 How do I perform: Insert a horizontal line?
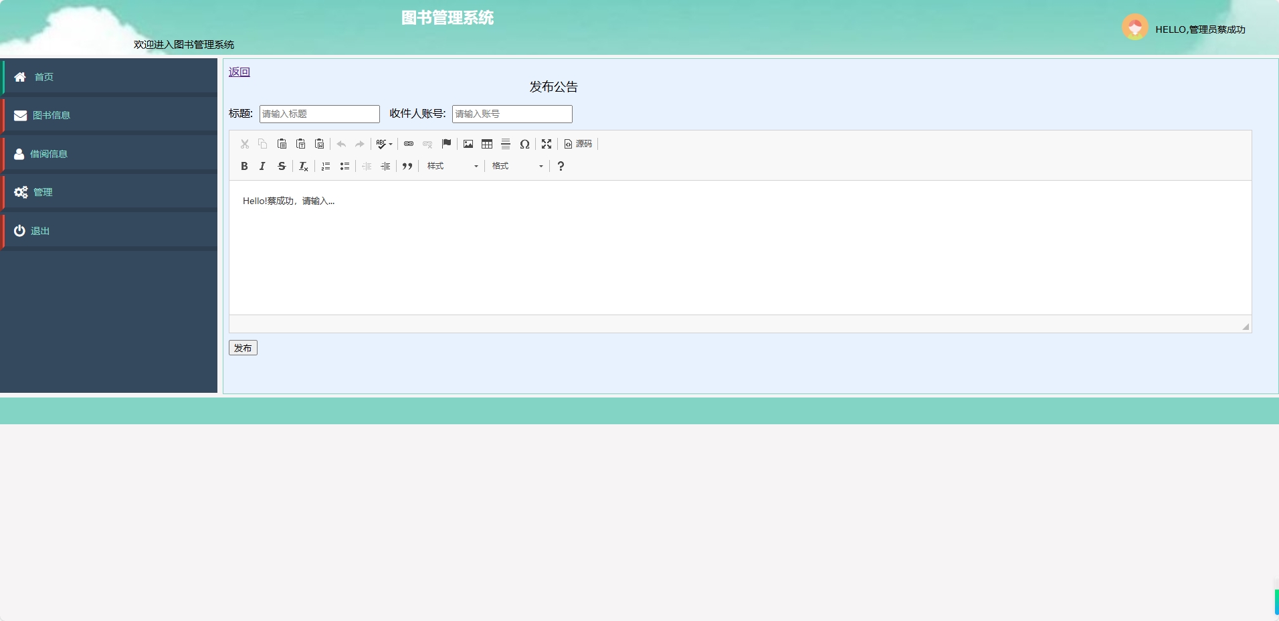(x=506, y=144)
